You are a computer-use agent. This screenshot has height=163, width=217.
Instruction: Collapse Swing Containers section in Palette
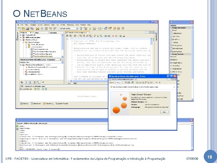click(x=171, y=28)
